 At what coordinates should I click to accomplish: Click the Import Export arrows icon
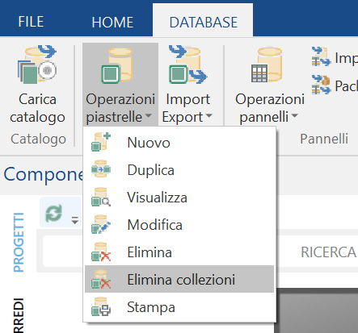[x=187, y=65]
